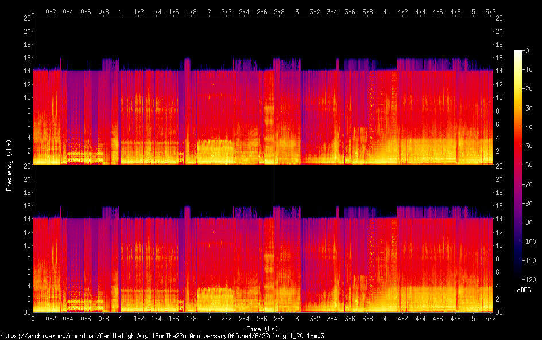This screenshot has width=542, height=340.
Task: Click the "DC" label left of the lower spectrogram
Action: tap(28, 312)
